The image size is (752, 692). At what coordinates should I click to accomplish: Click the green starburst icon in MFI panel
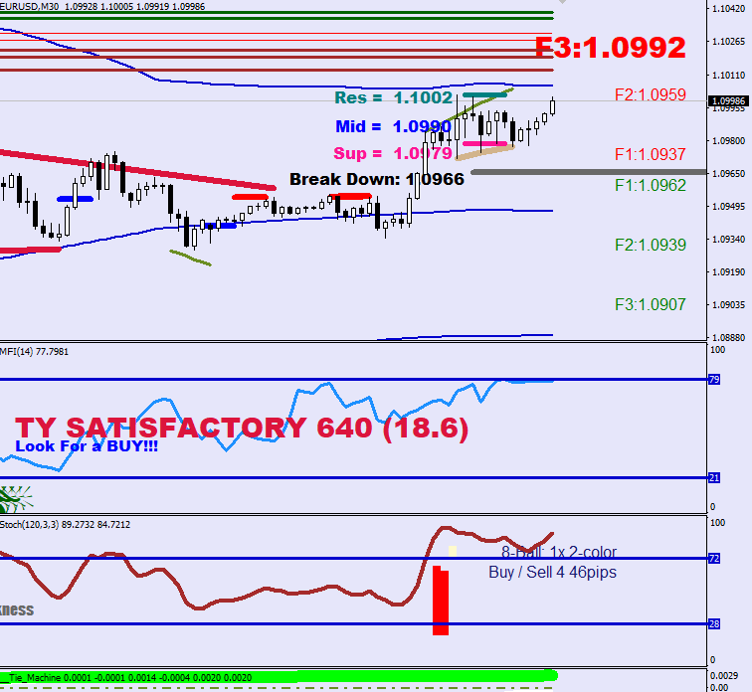(x=16, y=497)
